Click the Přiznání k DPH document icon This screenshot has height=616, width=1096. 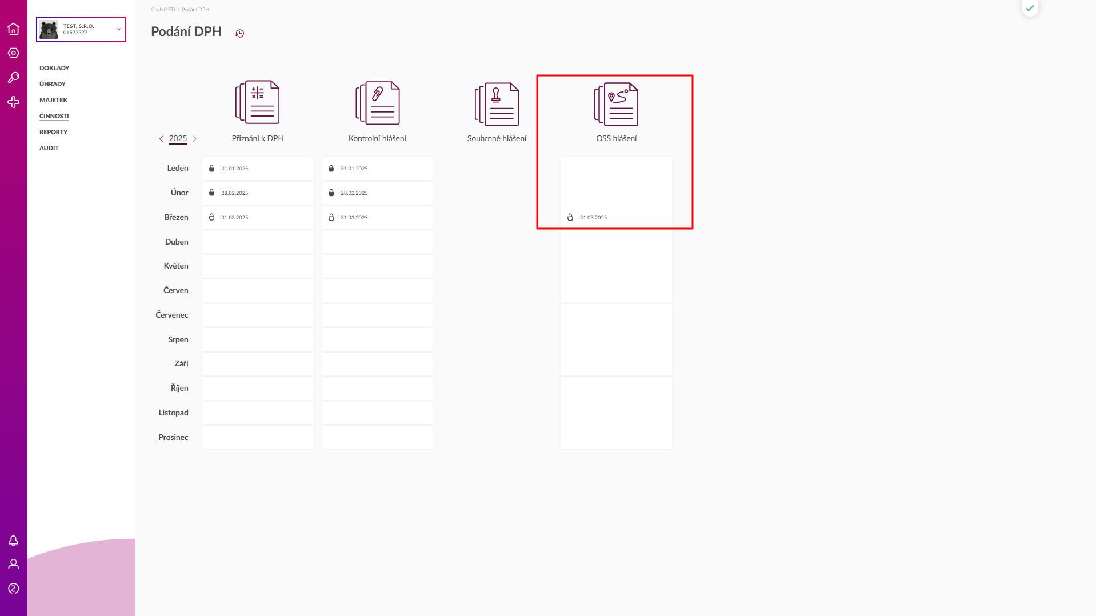click(x=258, y=102)
